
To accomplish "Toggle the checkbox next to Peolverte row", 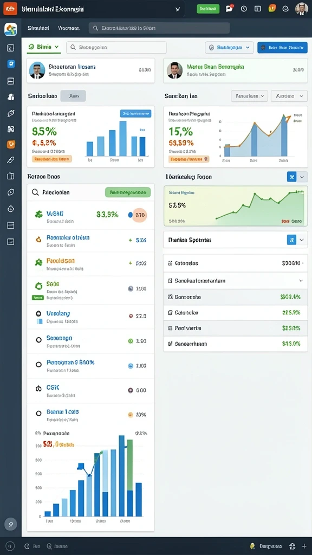I will (x=170, y=328).
